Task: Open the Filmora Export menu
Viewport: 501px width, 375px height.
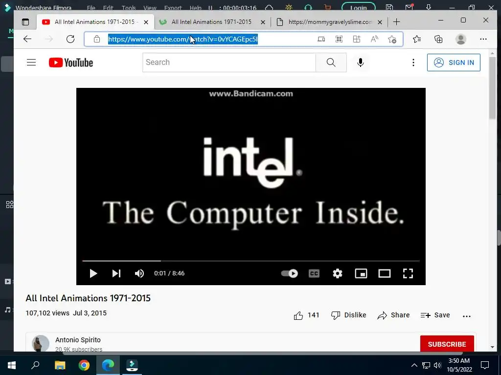Action: point(173,8)
